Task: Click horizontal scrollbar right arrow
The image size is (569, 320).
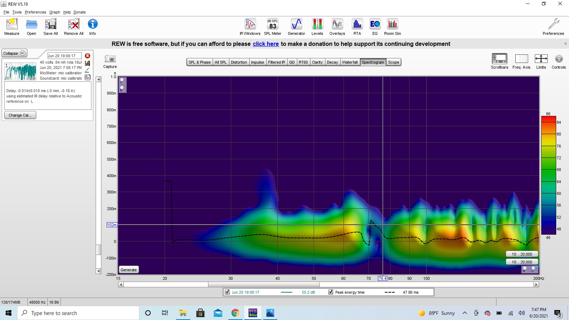Action: (x=536, y=284)
